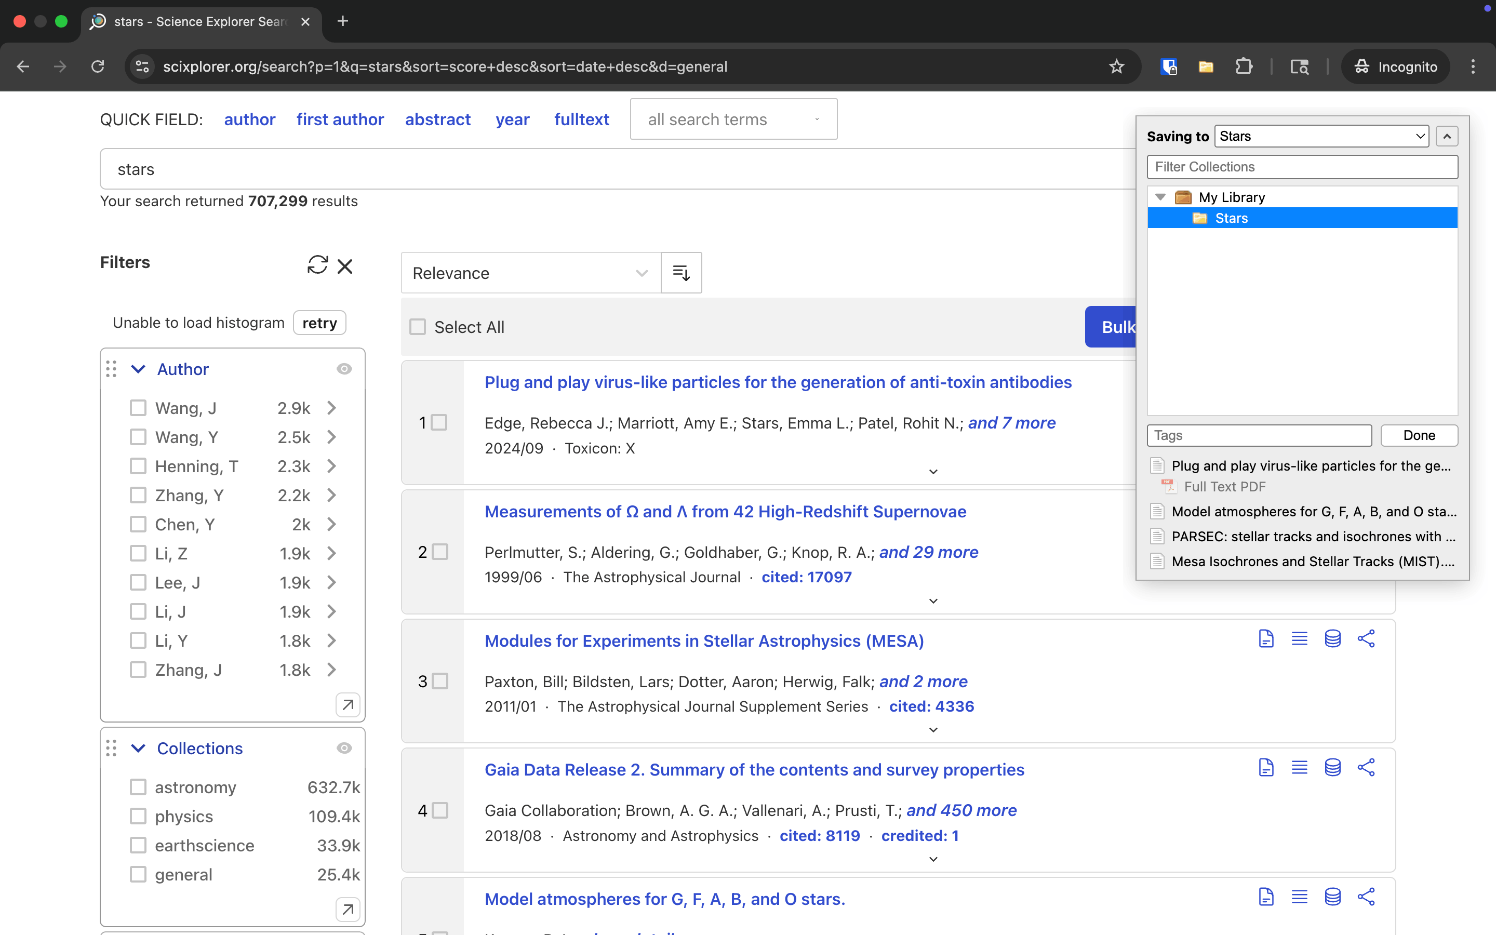Open the all search terms dropdown
The image size is (1496, 935).
[734, 119]
